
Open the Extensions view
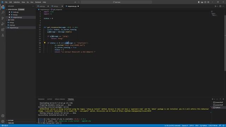pyautogui.click(x=3, y=30)
